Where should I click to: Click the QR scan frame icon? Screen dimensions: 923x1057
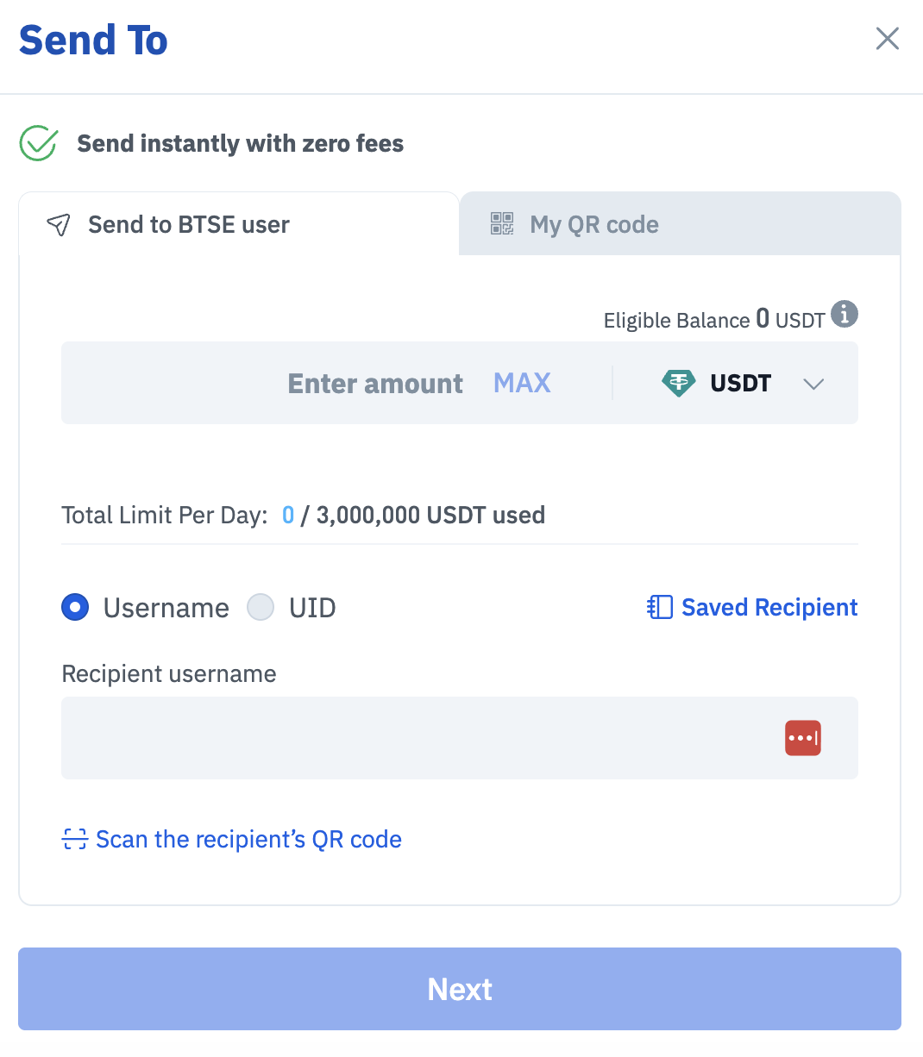[75, 839]
